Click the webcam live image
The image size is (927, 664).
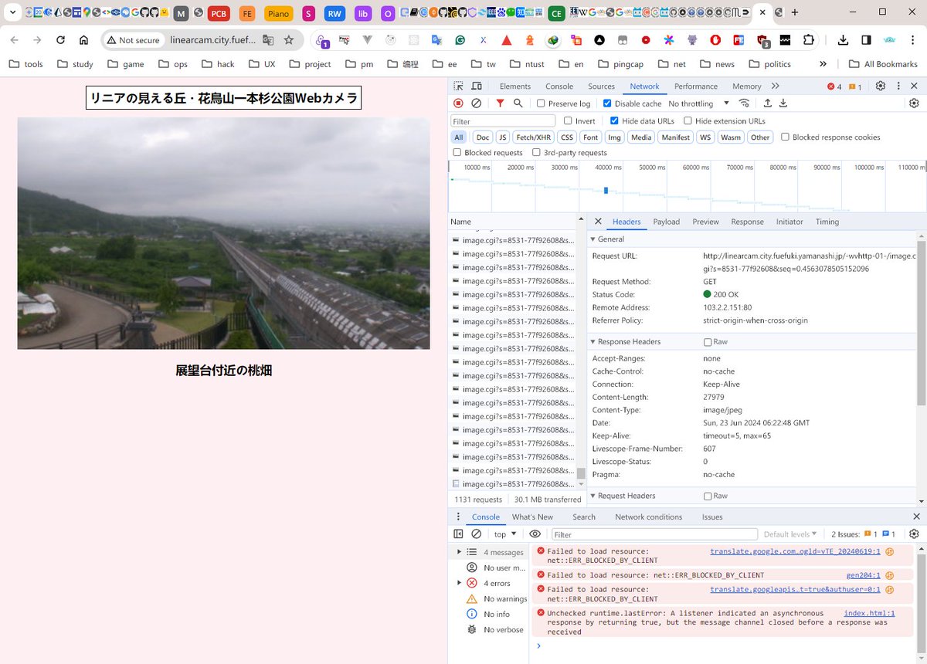click(x=223, y=233)
